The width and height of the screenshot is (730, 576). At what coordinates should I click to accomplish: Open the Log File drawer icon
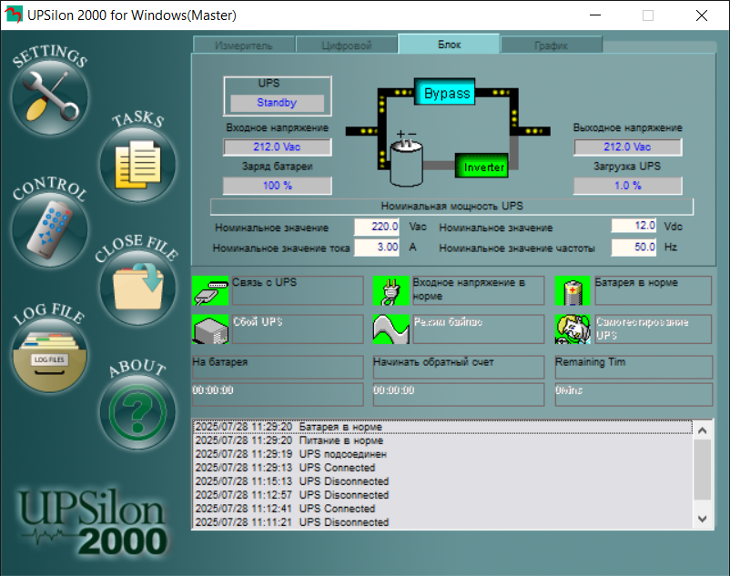point(49,355)
